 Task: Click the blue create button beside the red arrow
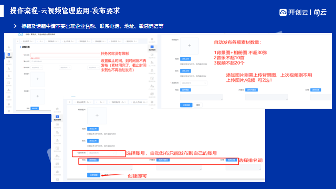click(x=93, y=175)
